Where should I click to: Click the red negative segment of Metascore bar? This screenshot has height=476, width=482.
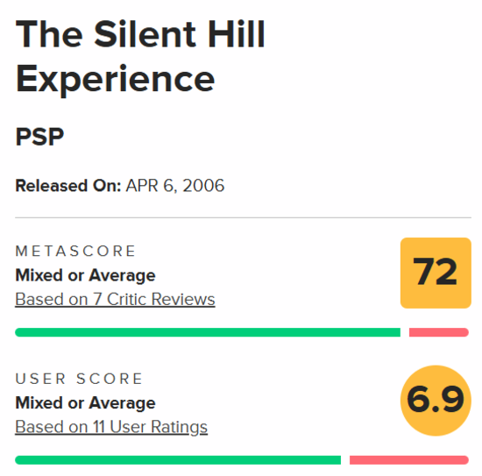(x=439, y=332)
